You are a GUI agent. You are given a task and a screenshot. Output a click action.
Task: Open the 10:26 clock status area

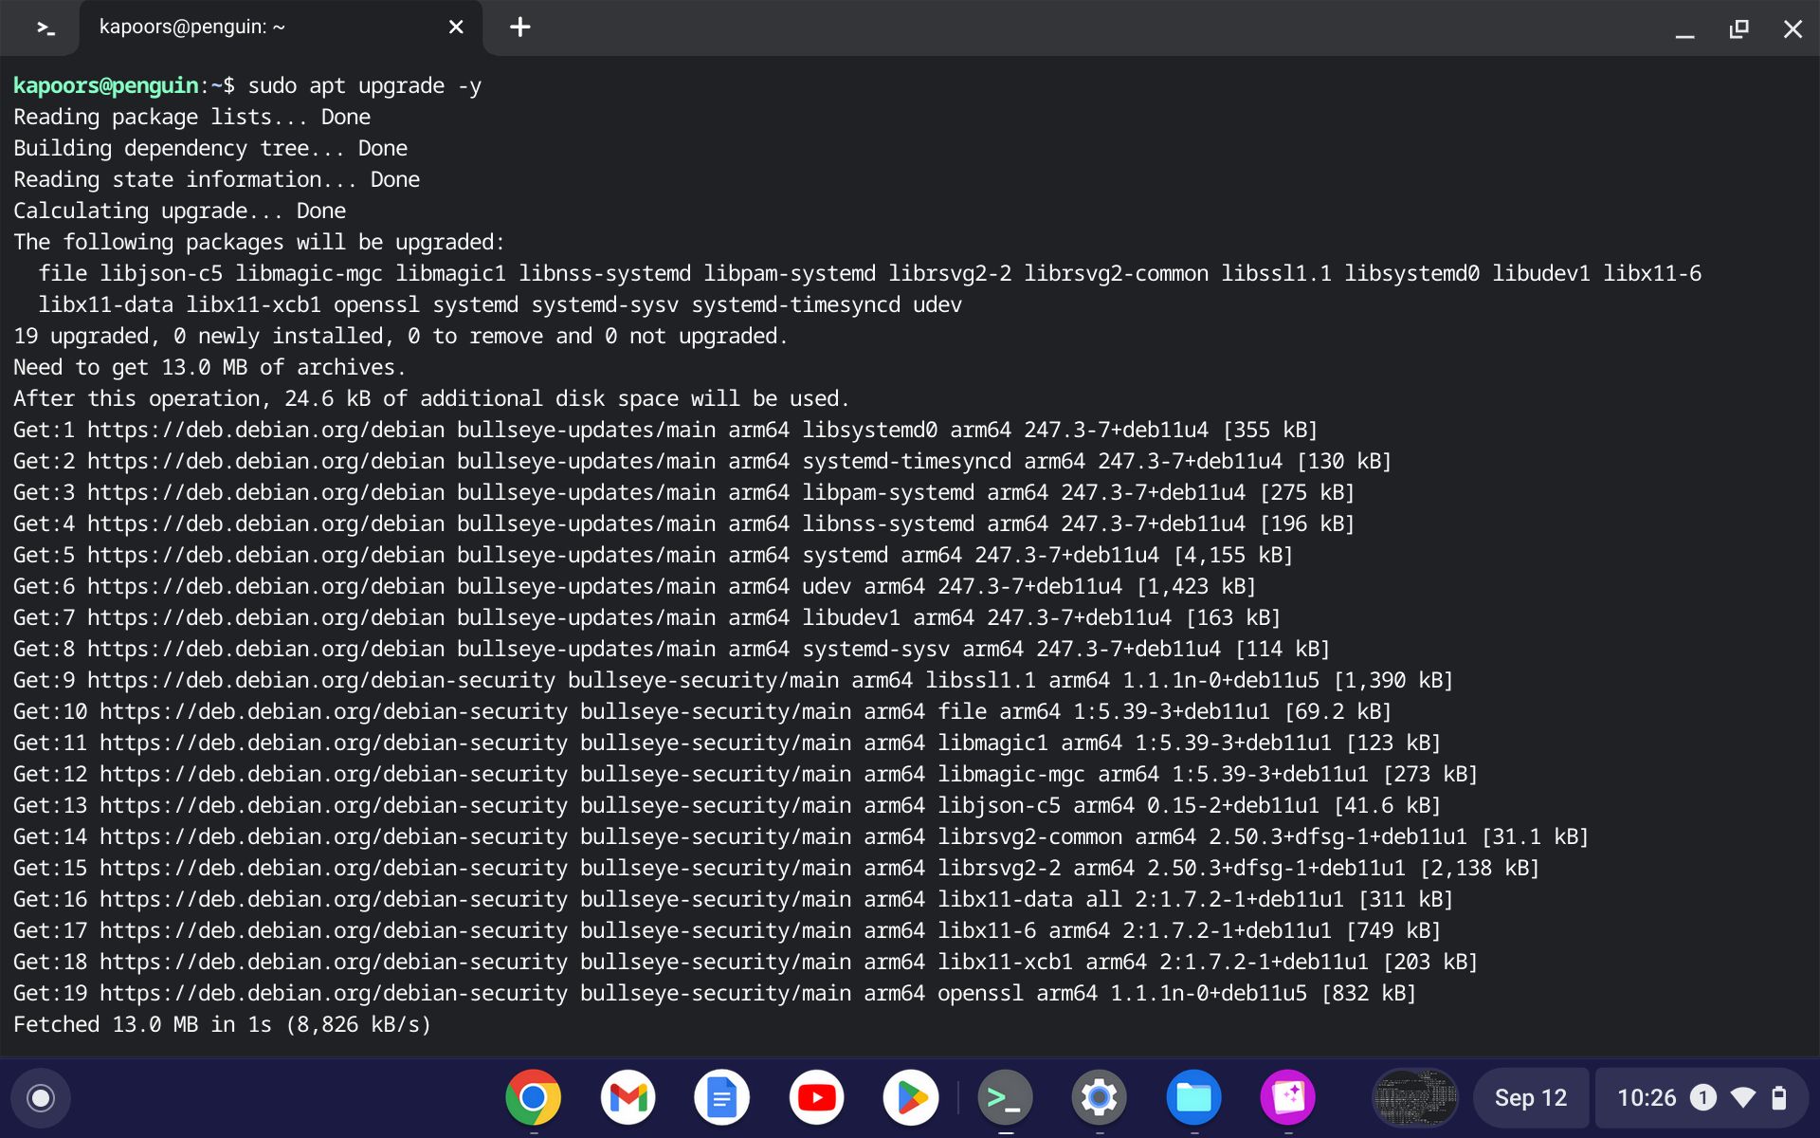pyautogui.click(x=1647, y=1097)
